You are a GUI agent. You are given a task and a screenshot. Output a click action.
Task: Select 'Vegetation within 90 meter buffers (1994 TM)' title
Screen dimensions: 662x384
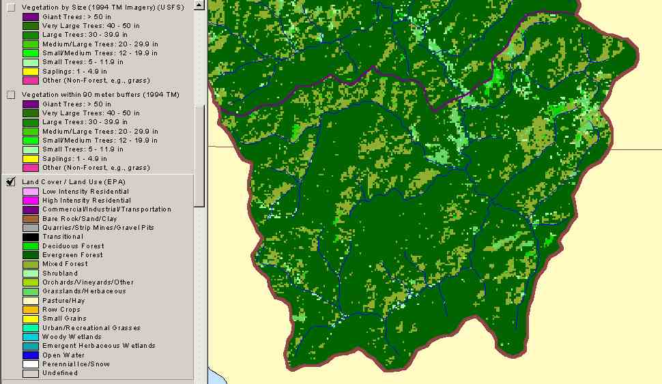(100, 95)
